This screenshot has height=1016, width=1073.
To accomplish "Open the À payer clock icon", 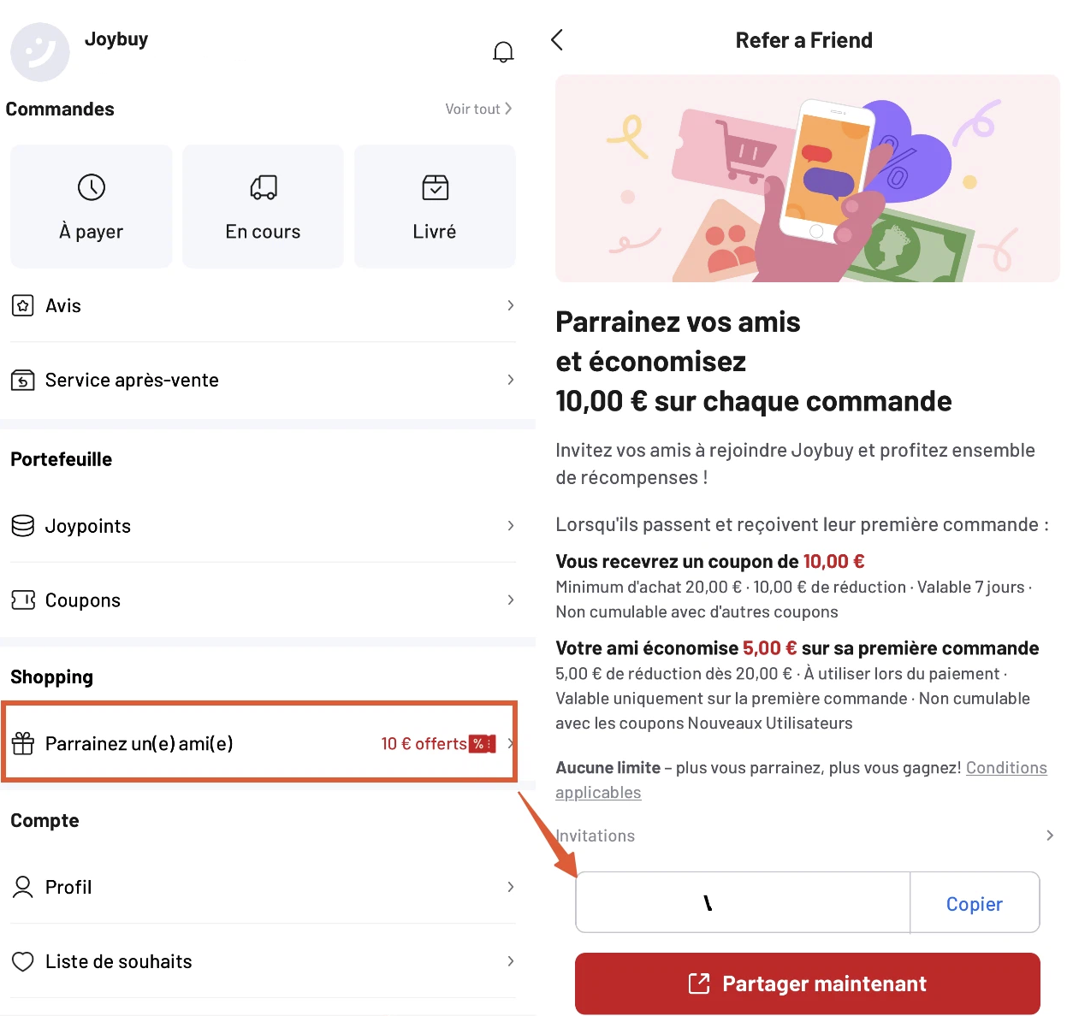I will [92, 187].
